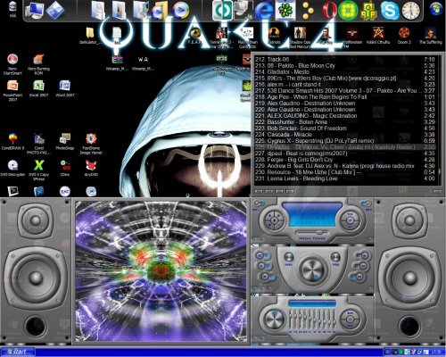Select '221. ALEX GAUDINO - Magic Destination'
The image size is (446, 357).
click(345, 116)
